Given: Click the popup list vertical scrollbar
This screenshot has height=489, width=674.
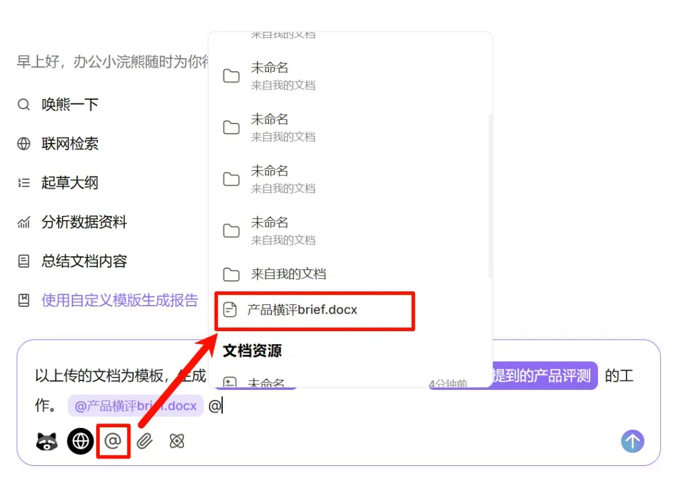Looking at the screenshot, I should pyautogui.click(x=491, y=195).
